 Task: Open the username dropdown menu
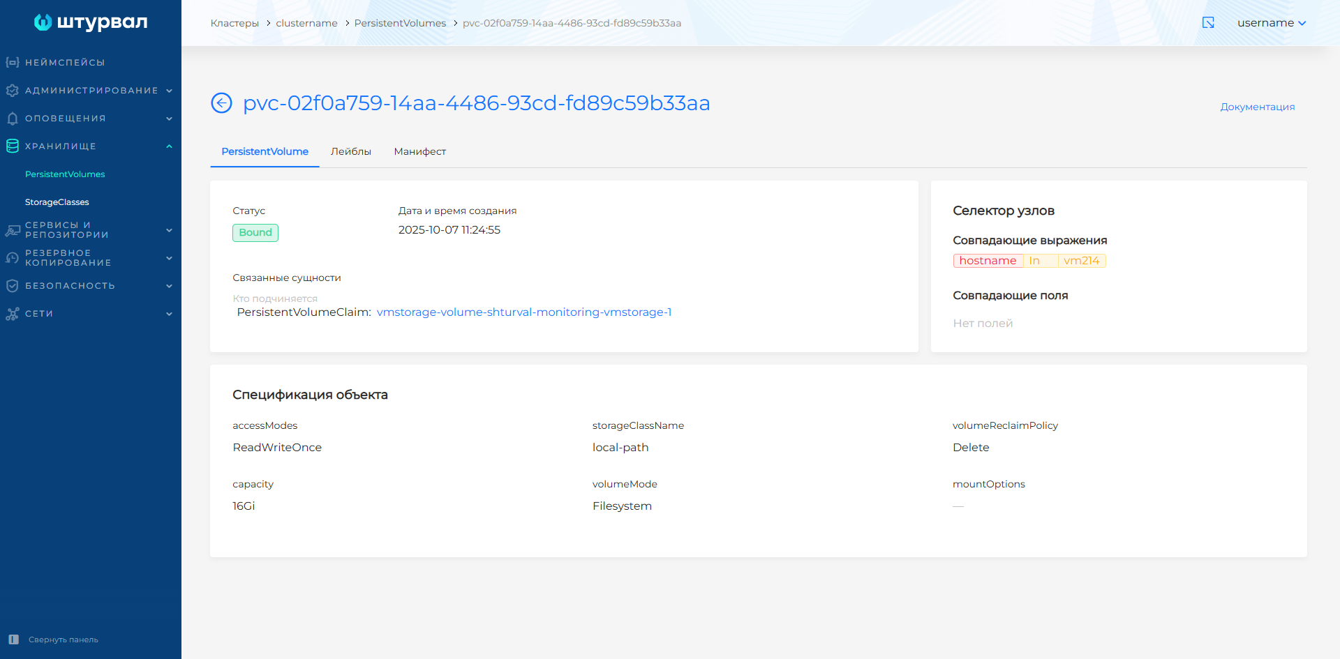point(1271,23)
